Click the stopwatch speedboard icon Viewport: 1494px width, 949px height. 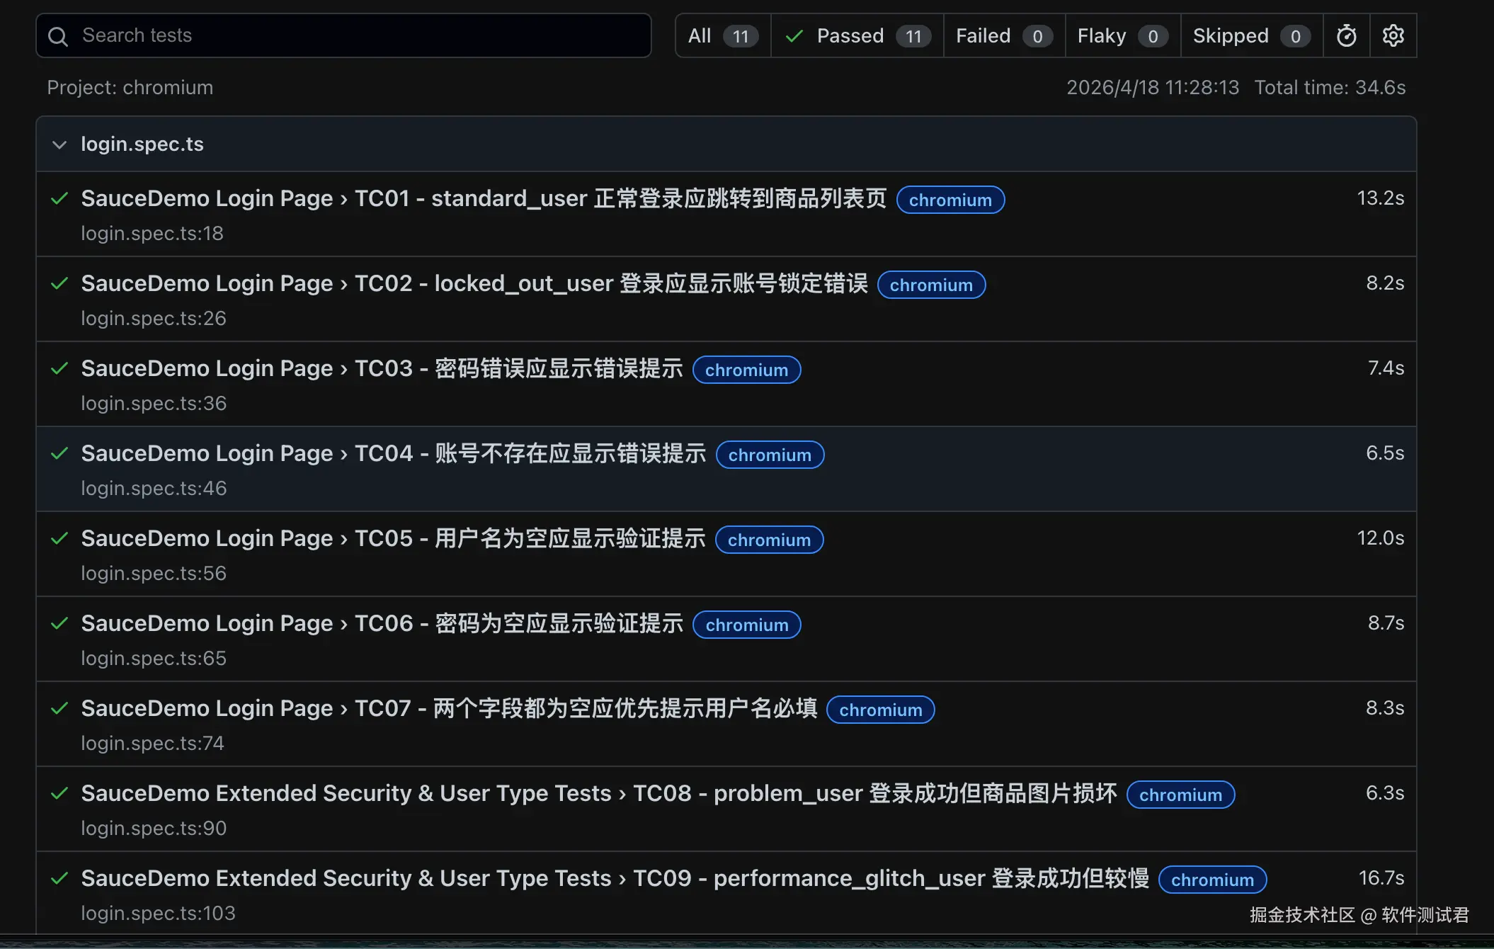tap(1346, 35)
